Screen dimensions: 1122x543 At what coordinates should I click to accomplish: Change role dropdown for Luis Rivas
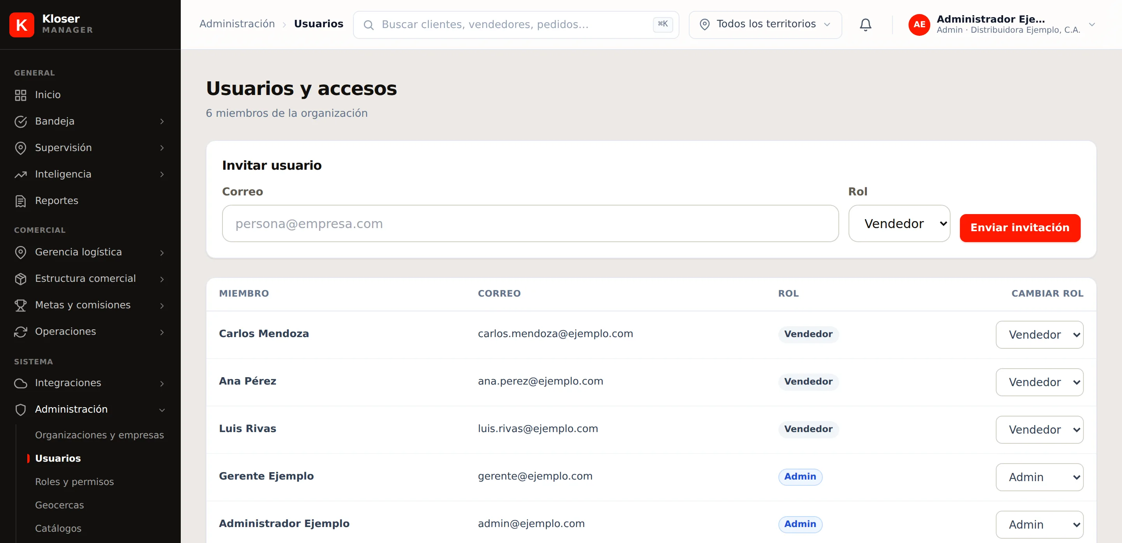pyautogui.click(x=1039, y=429)
